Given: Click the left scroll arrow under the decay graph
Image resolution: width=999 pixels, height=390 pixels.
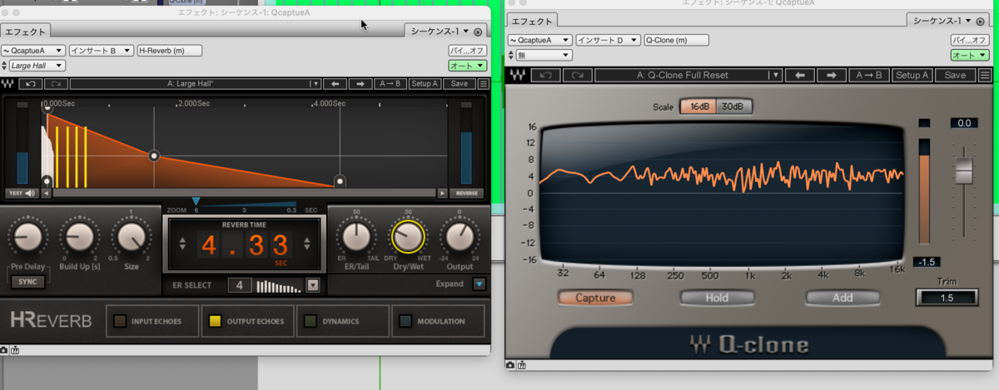Looking at the screenshot, I should pyautogui.click(x=46, y=193).
